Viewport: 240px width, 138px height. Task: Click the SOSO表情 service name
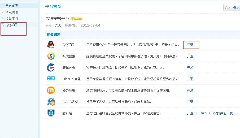click(x=70, y=102)
